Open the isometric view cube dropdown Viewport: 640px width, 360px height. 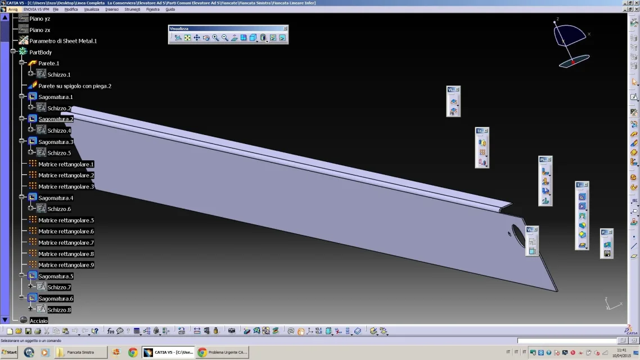[x=254, y=38]
